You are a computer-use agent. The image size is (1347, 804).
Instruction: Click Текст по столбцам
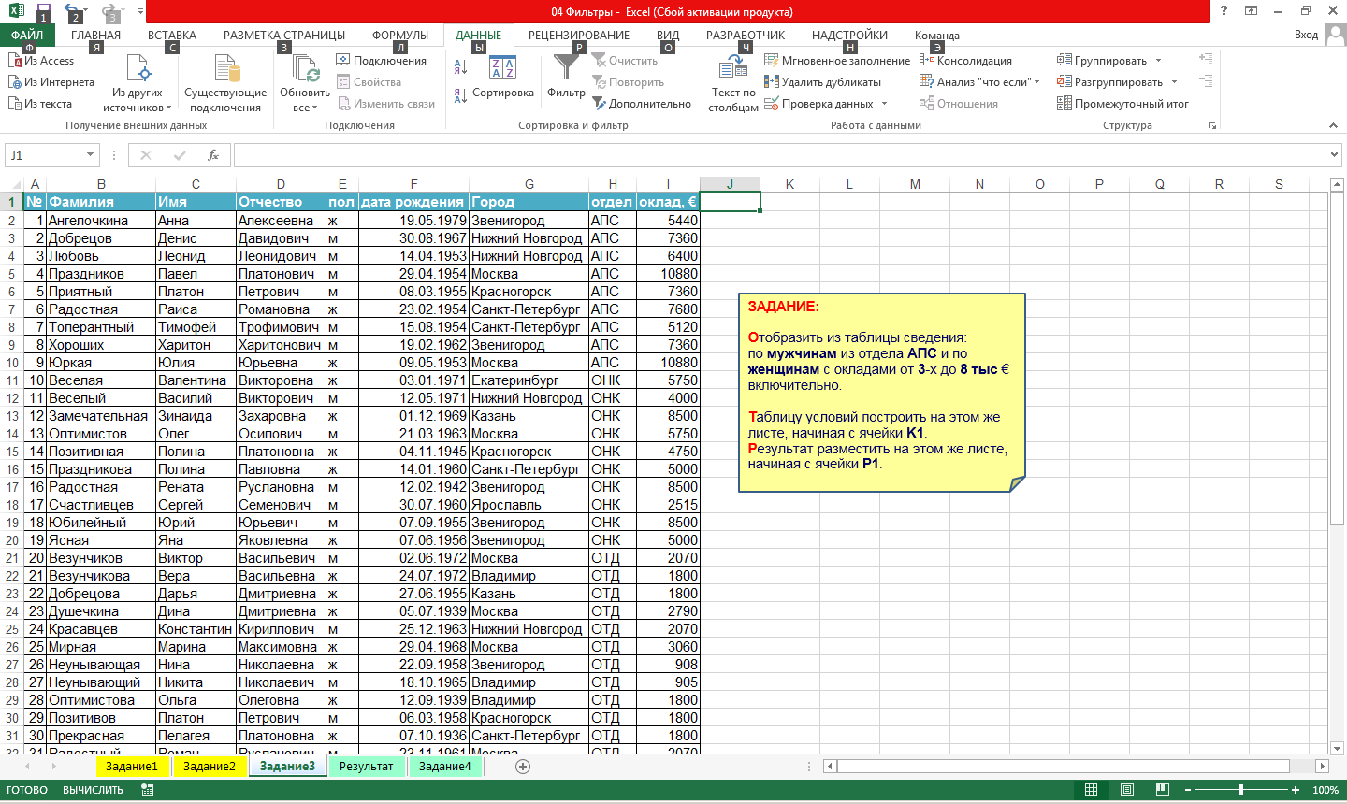click(x=733, y=83)
